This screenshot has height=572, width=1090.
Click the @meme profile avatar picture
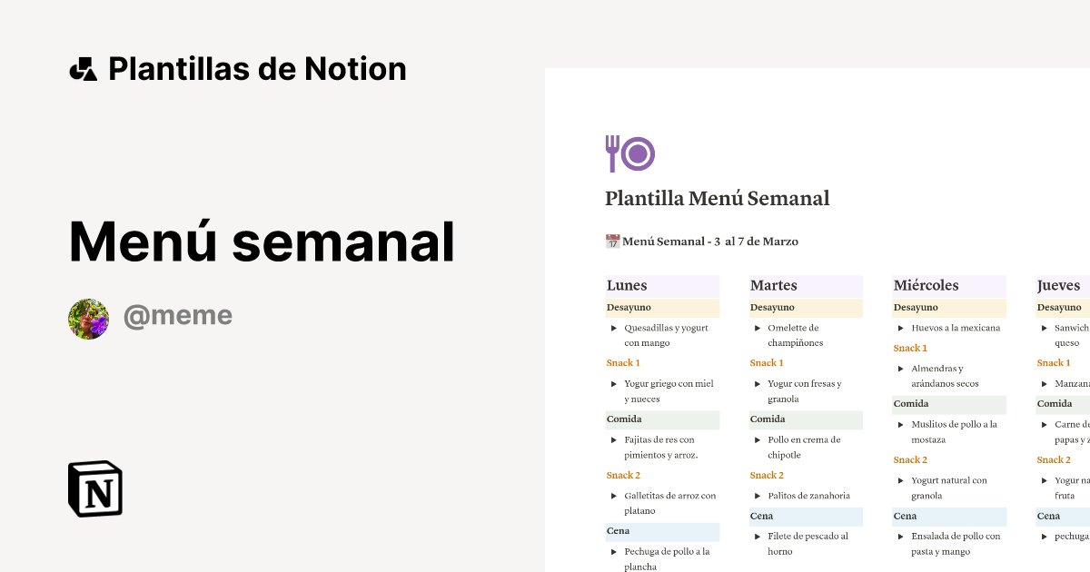(88, 319)
